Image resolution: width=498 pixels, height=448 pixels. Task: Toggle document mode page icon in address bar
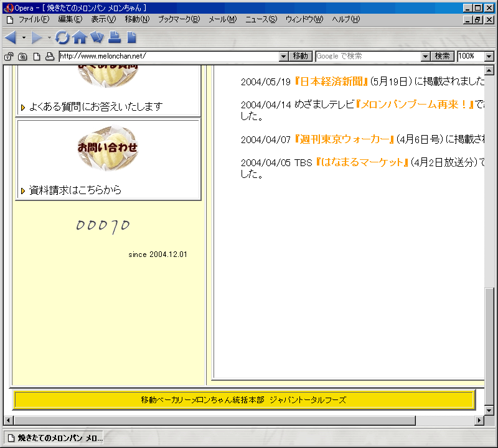tap(37, 57)
